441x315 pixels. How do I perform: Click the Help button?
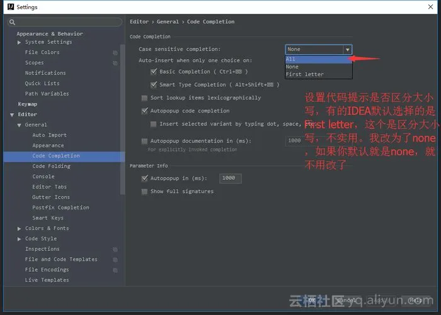click(x=415, y=301)
